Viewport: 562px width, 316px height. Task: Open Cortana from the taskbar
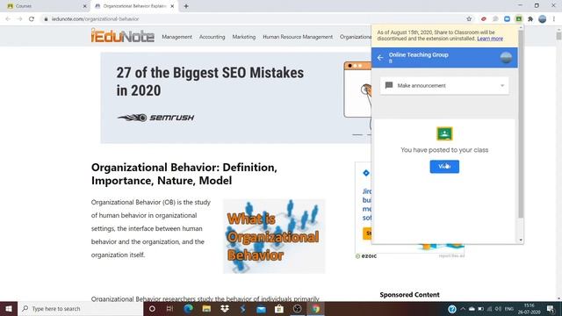[x=152, y=308]
